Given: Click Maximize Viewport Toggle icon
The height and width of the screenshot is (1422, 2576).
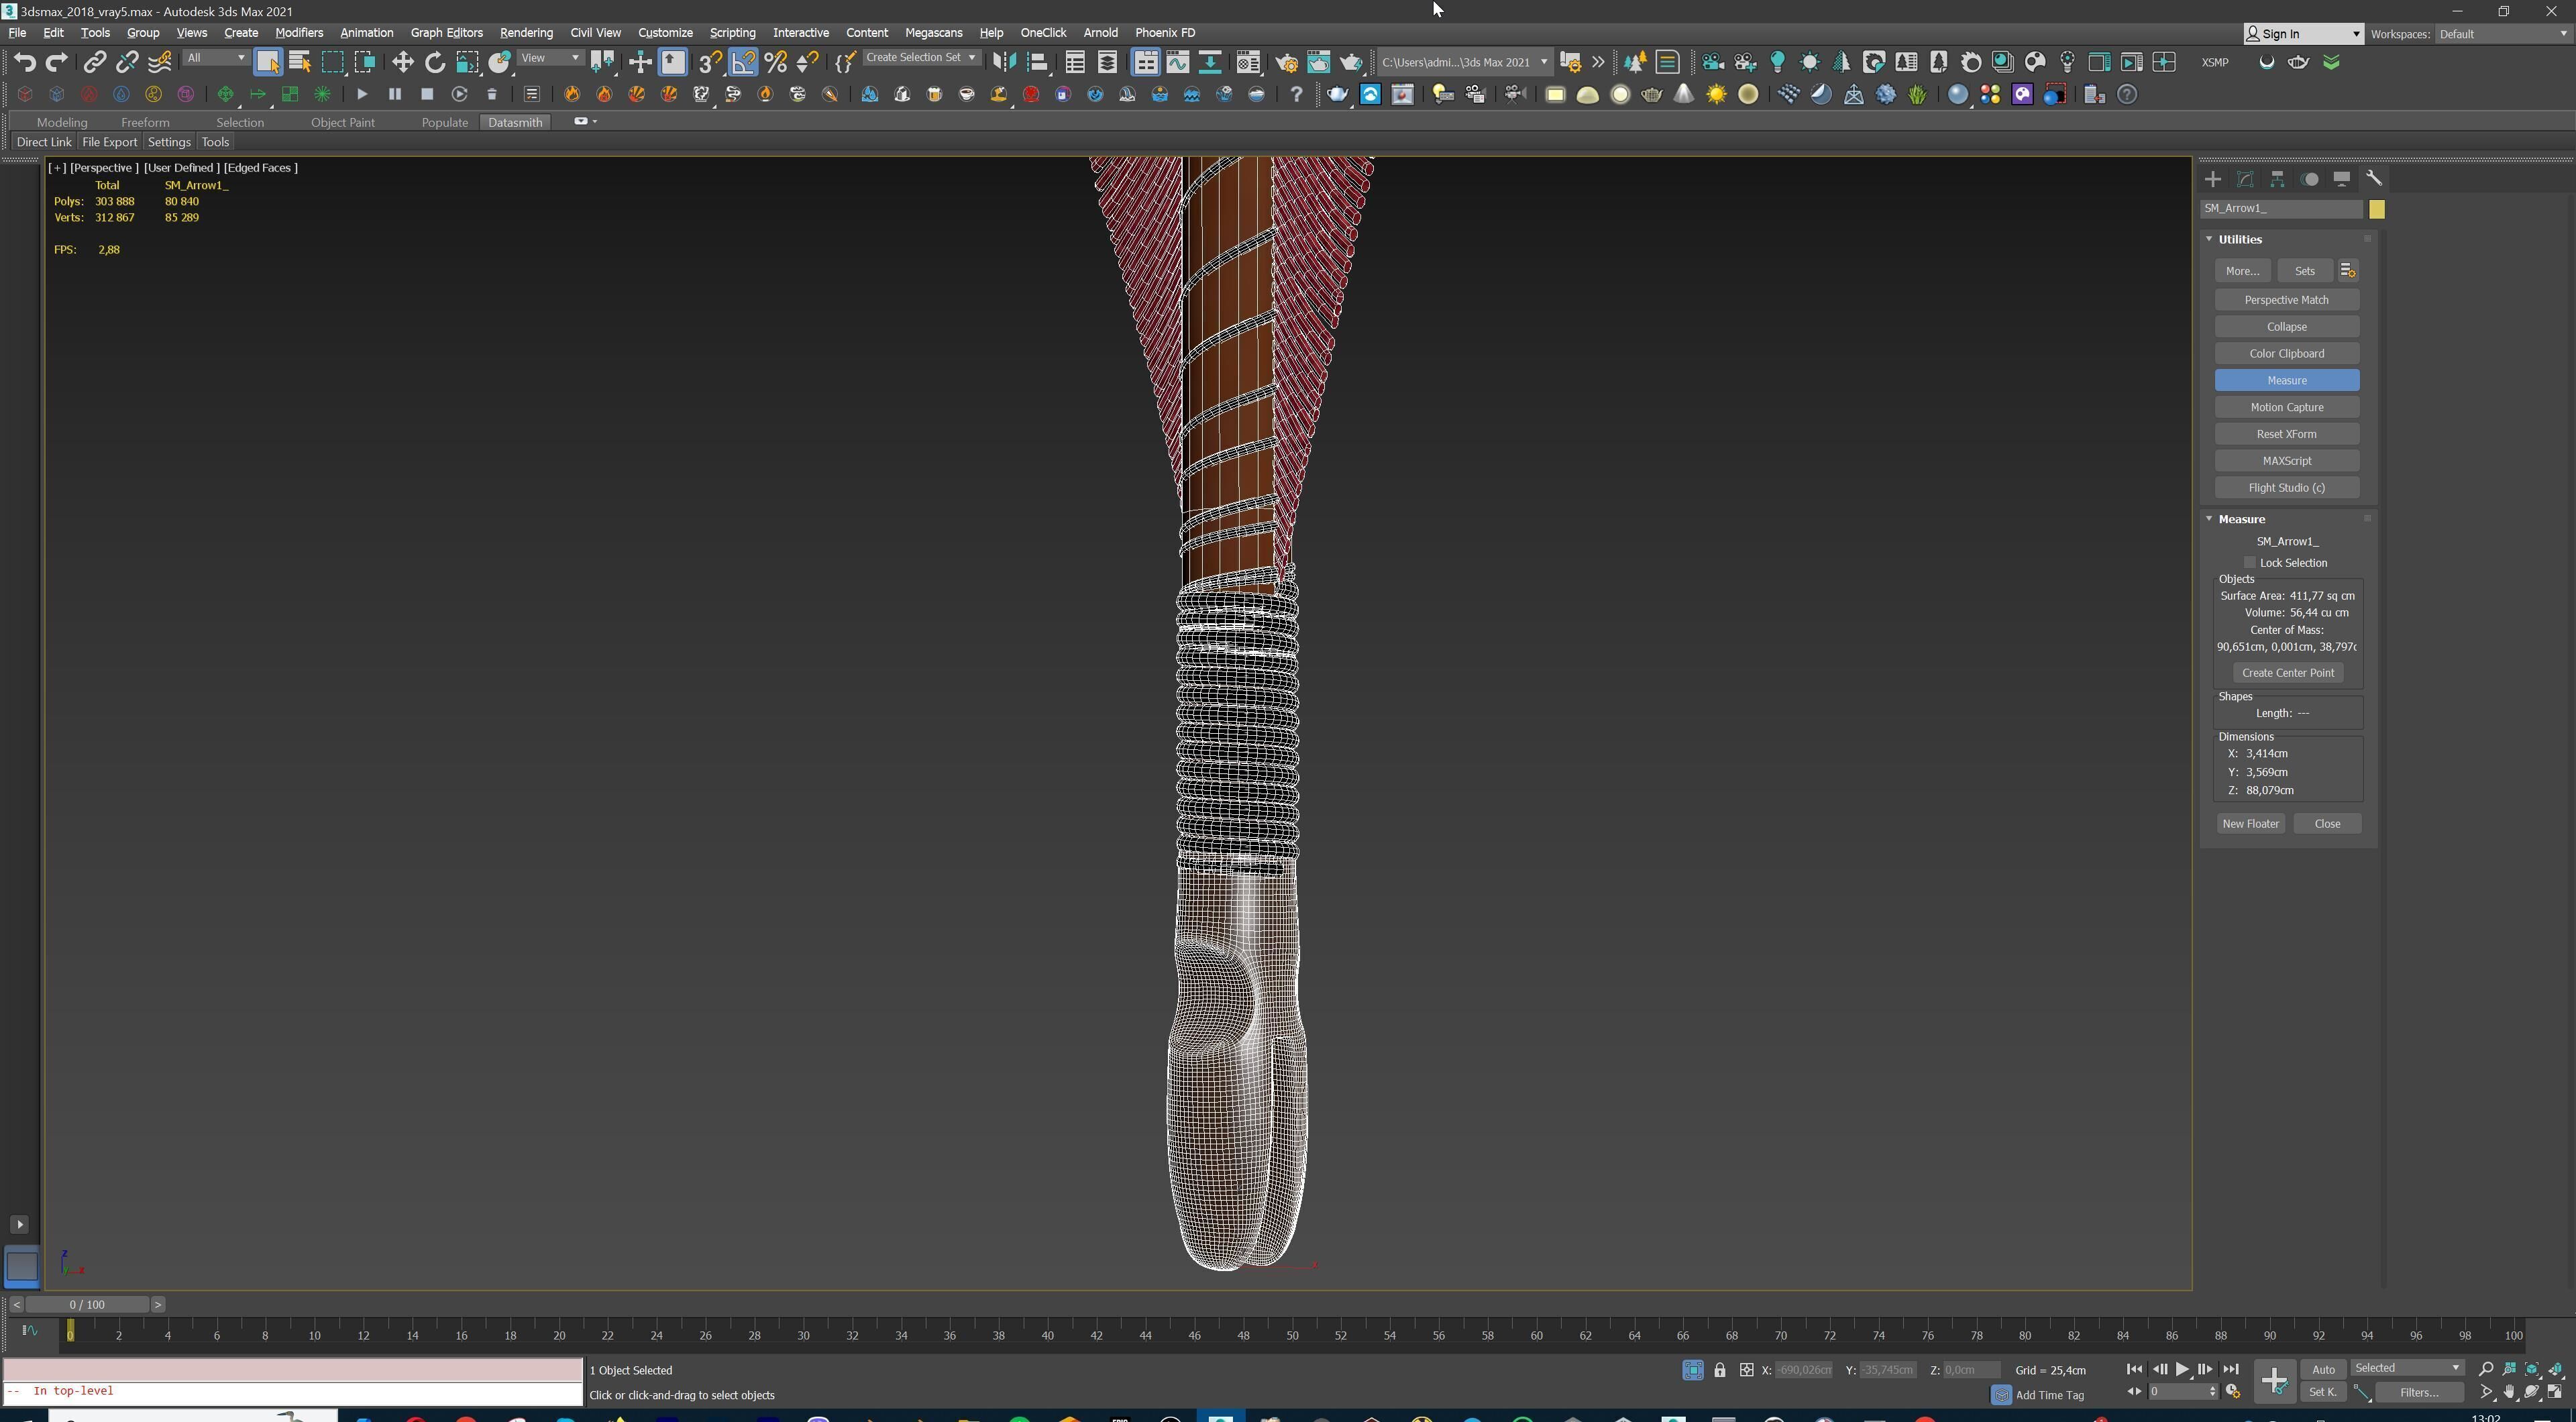Looking at the screenshot, I should tap(2555, 1392).
